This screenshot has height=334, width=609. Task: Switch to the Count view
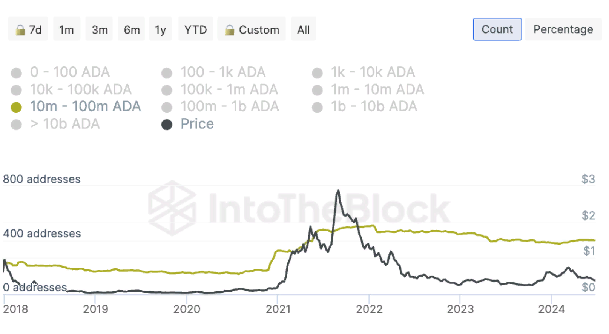tap(497, 29)
